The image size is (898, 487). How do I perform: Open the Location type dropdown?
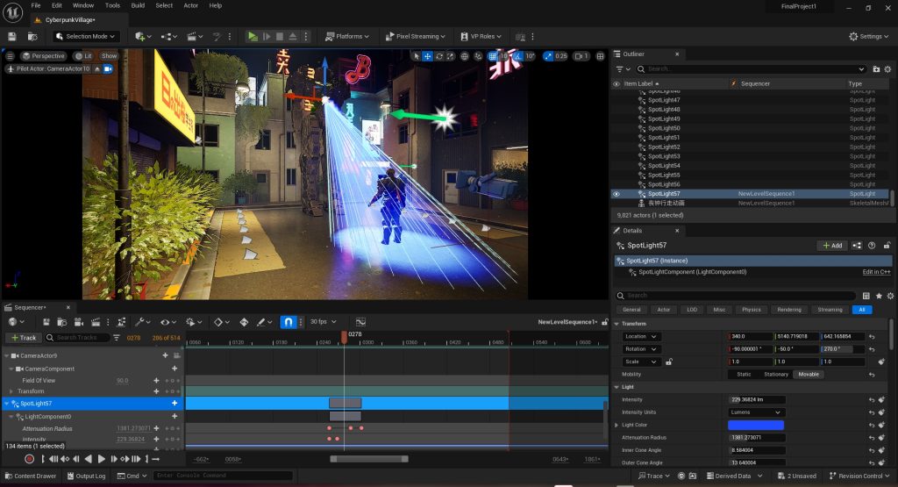coord(641,337)
